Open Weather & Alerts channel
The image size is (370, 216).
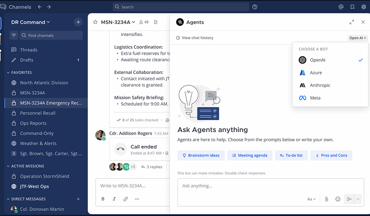click(46, 143)
